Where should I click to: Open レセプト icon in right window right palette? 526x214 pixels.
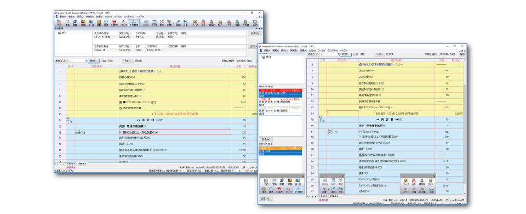(405, 190)
